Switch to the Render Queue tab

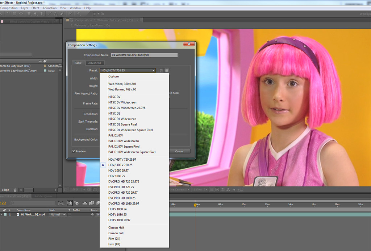pos(43,196)
